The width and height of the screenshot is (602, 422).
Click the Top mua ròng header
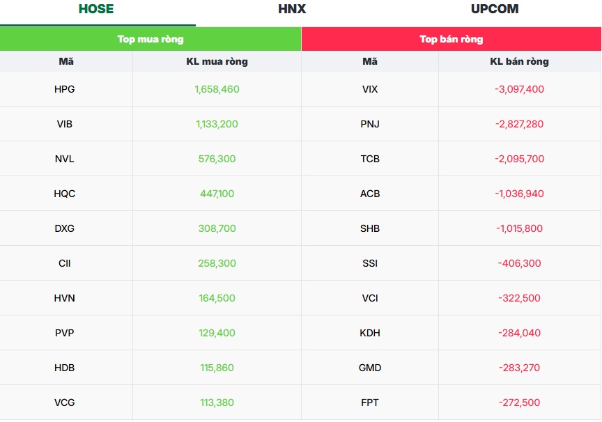pos(150,39)
